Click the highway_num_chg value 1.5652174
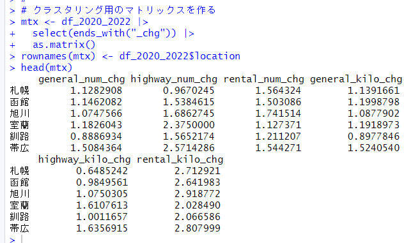This screenshot has height=243, width=404. (189, 136)
